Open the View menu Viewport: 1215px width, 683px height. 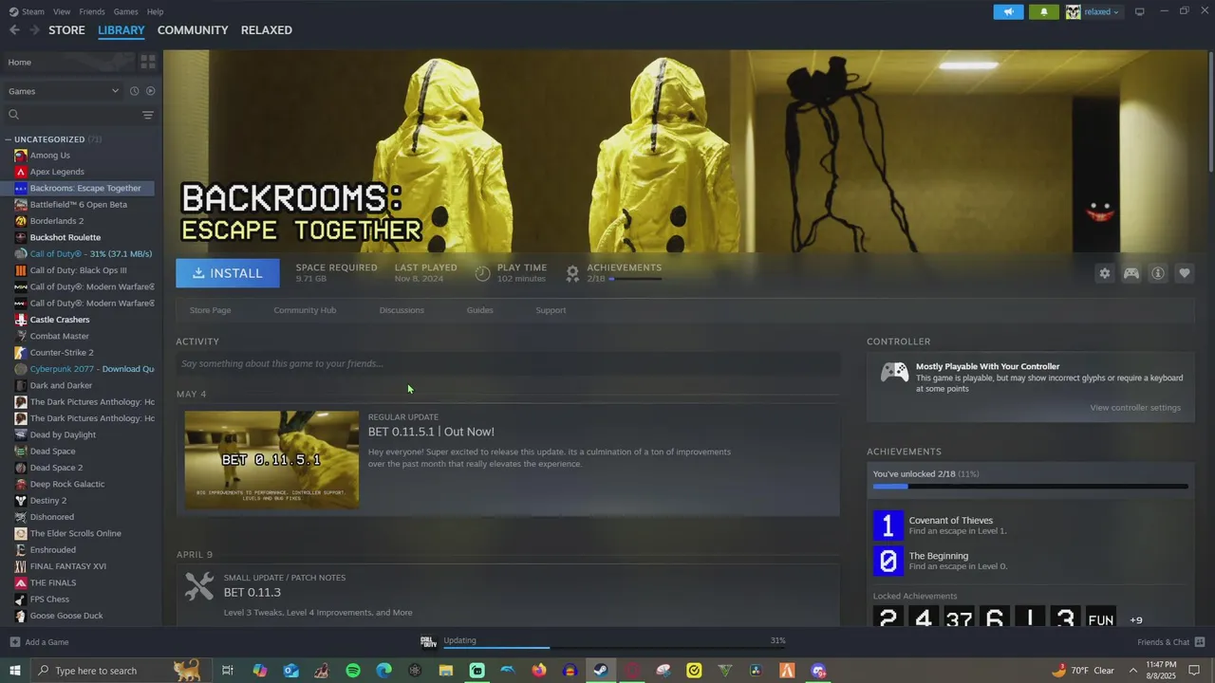62,11
